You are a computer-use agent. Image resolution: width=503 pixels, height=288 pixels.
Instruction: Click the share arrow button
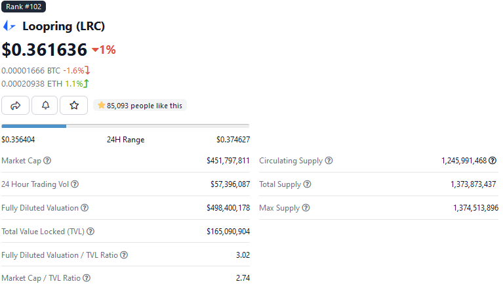click(x=15, y=106)
